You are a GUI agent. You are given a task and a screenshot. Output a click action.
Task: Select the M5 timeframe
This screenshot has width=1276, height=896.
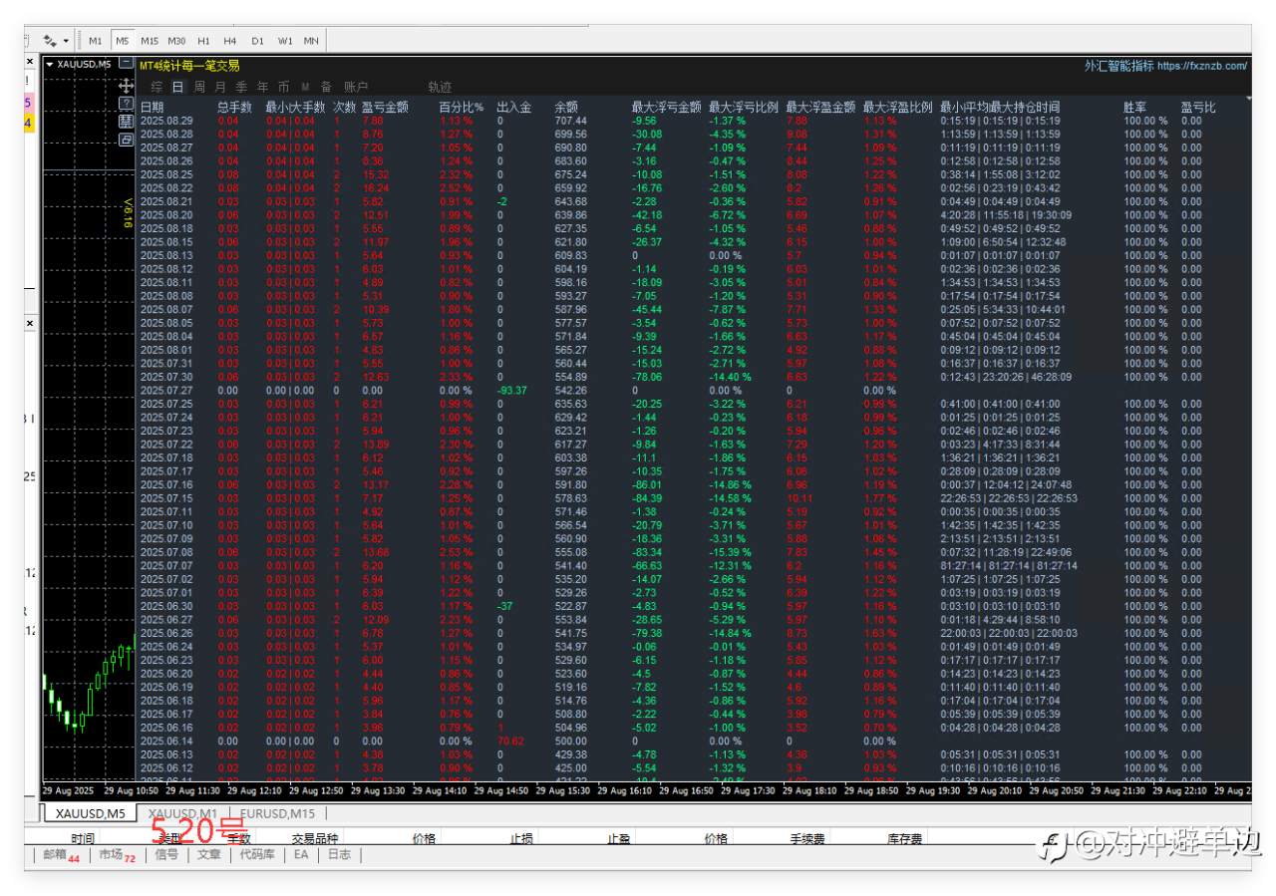pos(122,41)
